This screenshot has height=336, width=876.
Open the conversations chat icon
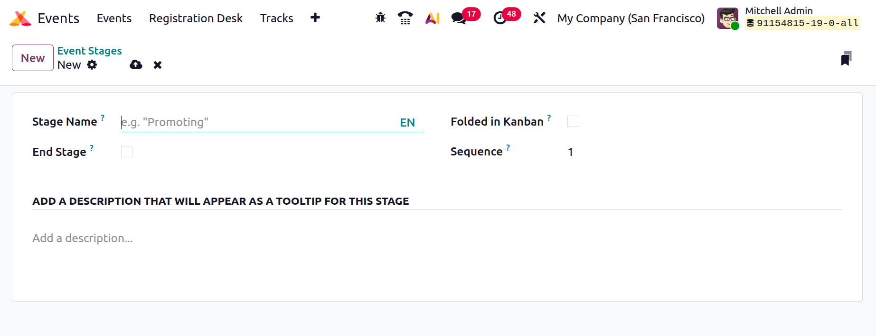(x=459, y=18)
